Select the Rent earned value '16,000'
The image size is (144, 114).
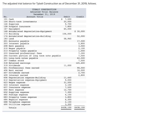[x=81, y=70]
